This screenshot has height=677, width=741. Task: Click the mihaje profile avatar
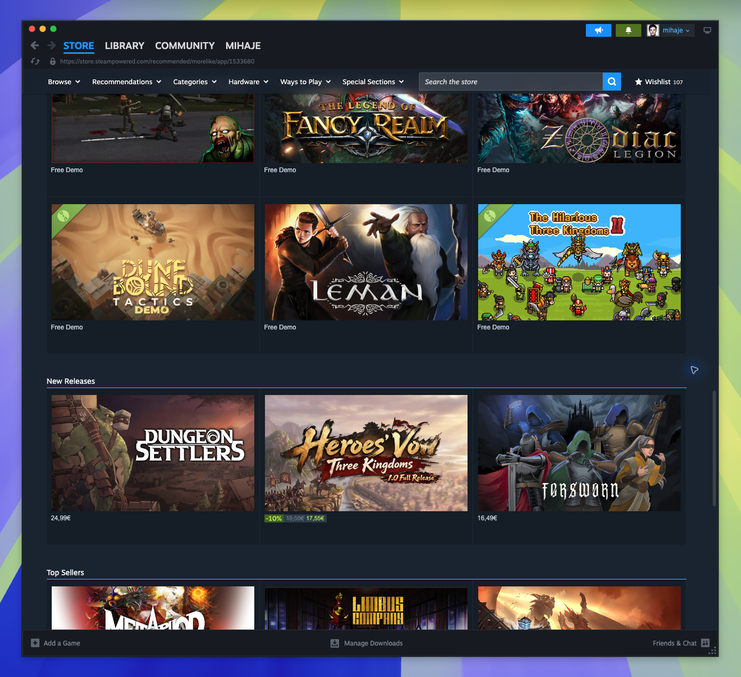(x=653, y=30)
